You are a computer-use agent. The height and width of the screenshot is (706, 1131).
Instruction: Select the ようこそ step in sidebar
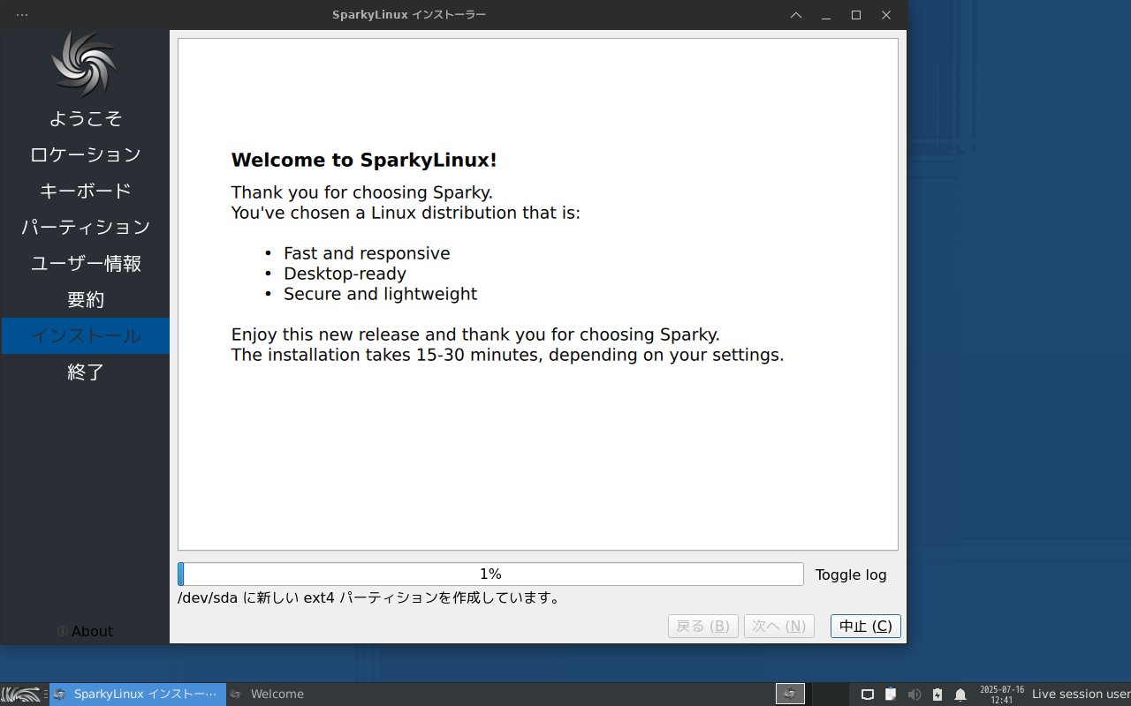point(86,118)
